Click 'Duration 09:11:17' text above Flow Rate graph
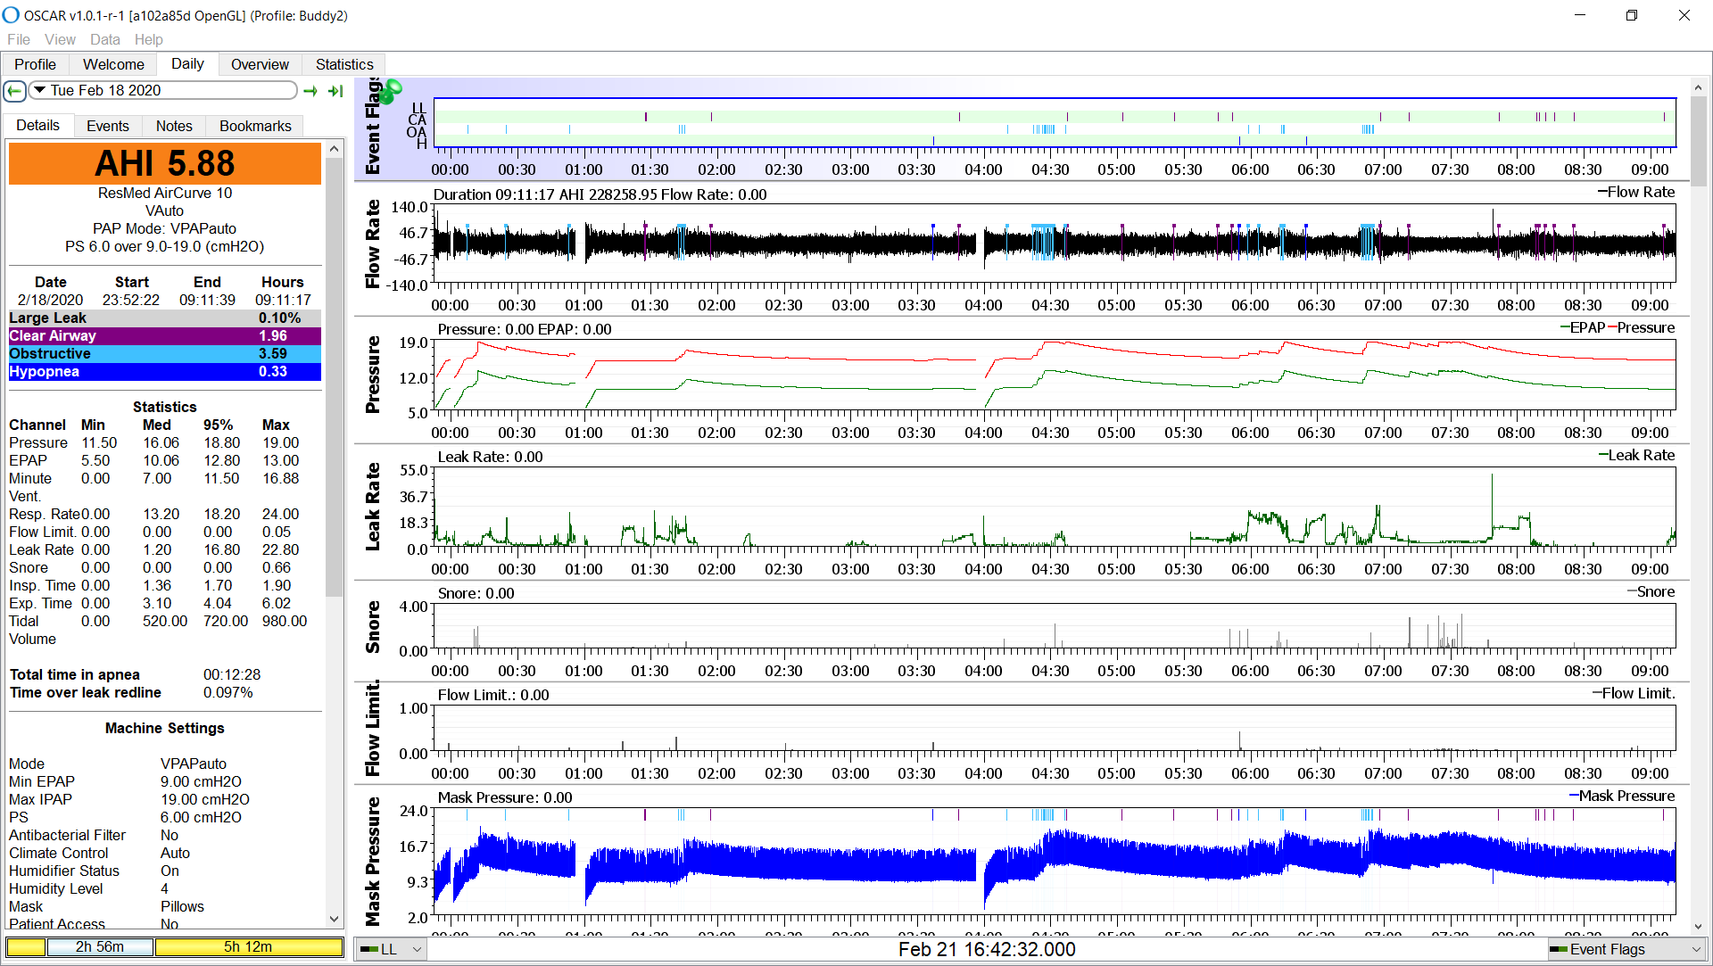 493,194
